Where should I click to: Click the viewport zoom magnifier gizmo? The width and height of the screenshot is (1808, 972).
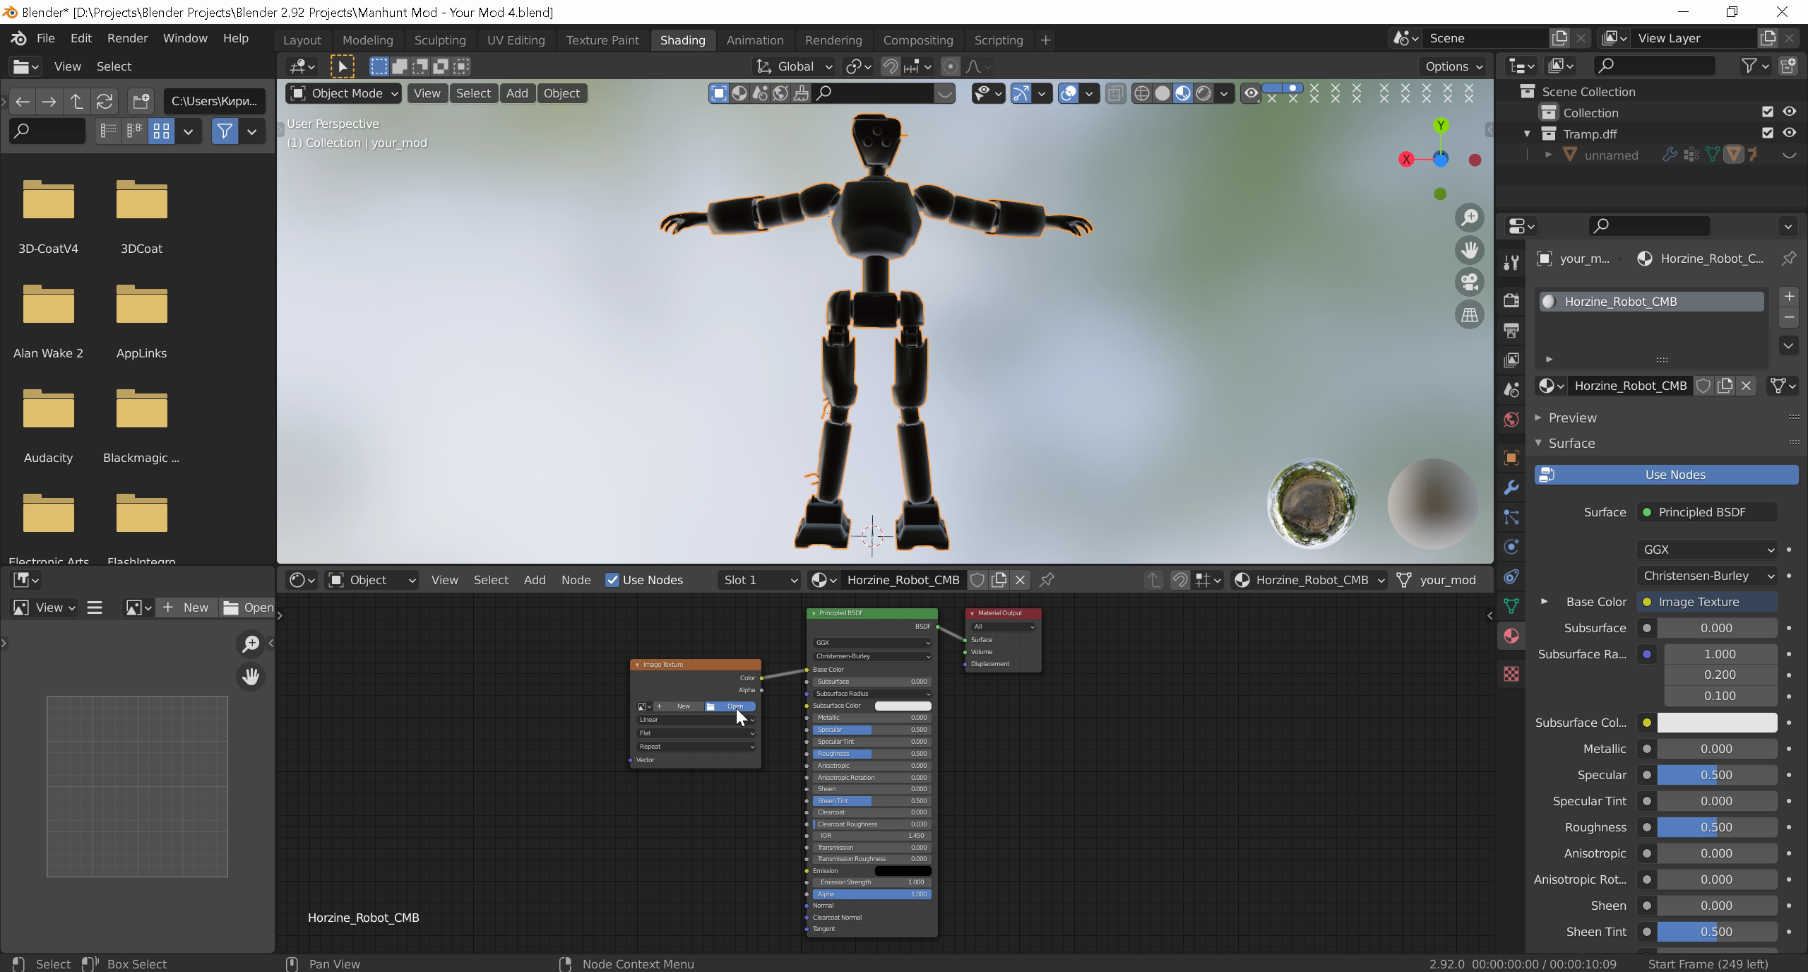[1470, 218]
